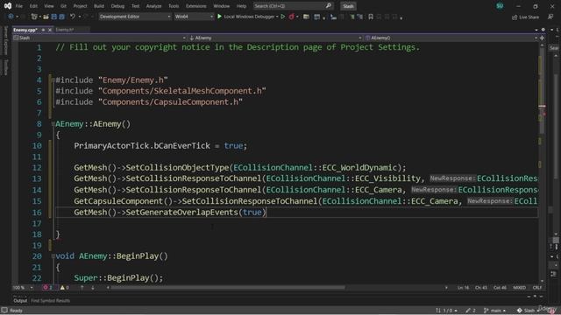
Task: Open the AEnemy() member navigation dropdown
Action: tap(451, 38)
